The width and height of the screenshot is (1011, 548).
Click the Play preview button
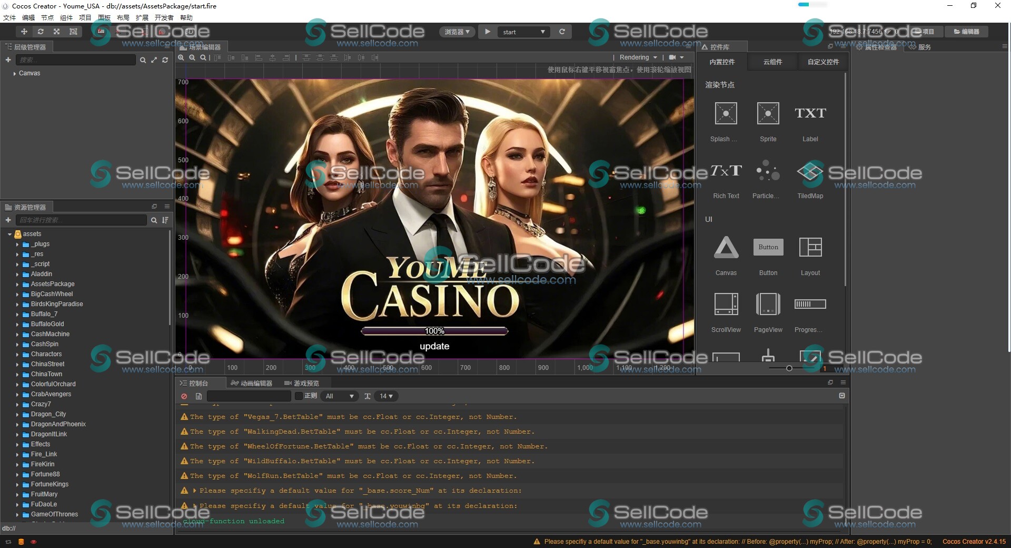[488, 32]
